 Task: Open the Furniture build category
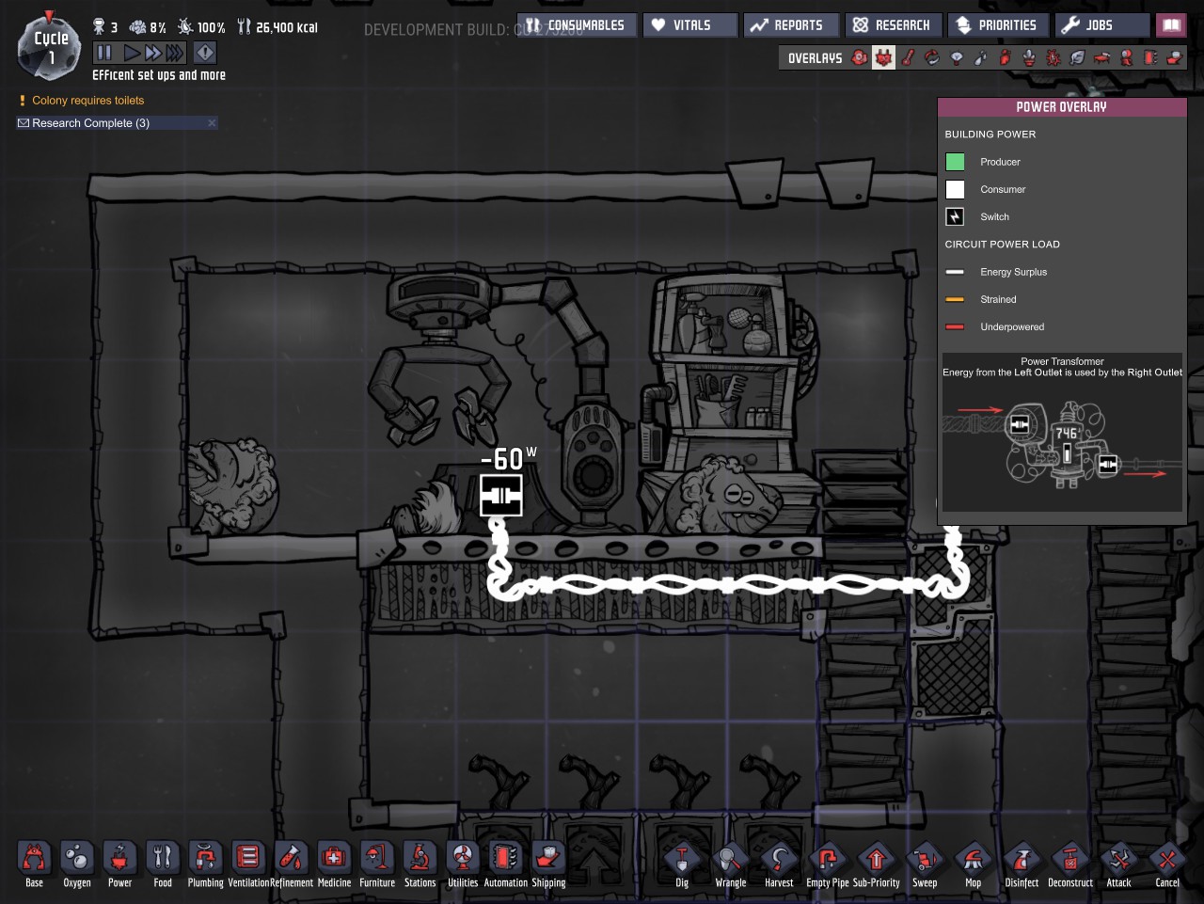click(x=377, y=864)
